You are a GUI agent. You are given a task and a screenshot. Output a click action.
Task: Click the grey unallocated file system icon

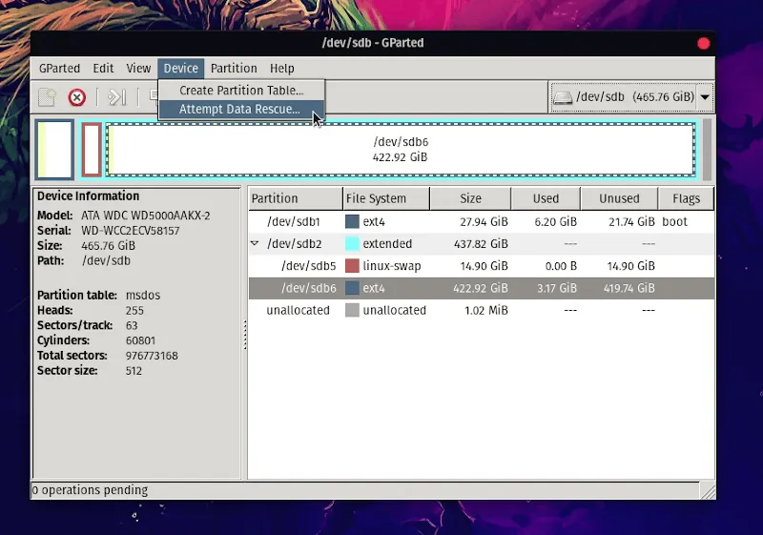click(352, 311)
